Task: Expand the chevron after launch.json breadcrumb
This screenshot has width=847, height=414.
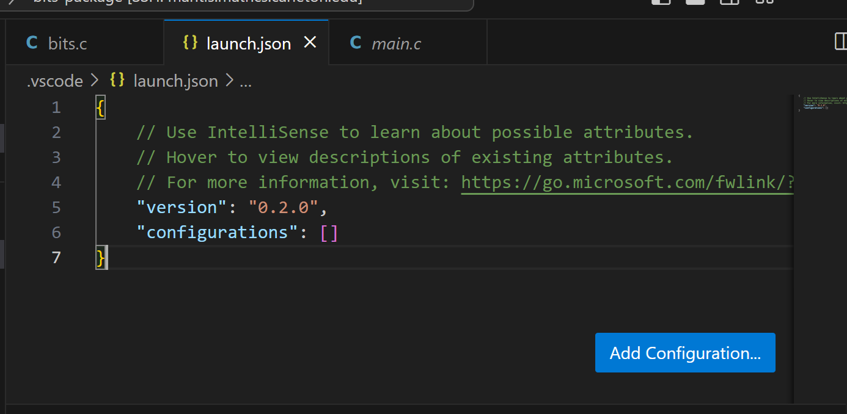Action: coord(230,81)
